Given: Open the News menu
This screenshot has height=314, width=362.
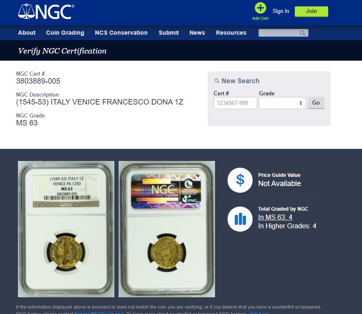Looking at the screenshot, I should tap(197, 33).
